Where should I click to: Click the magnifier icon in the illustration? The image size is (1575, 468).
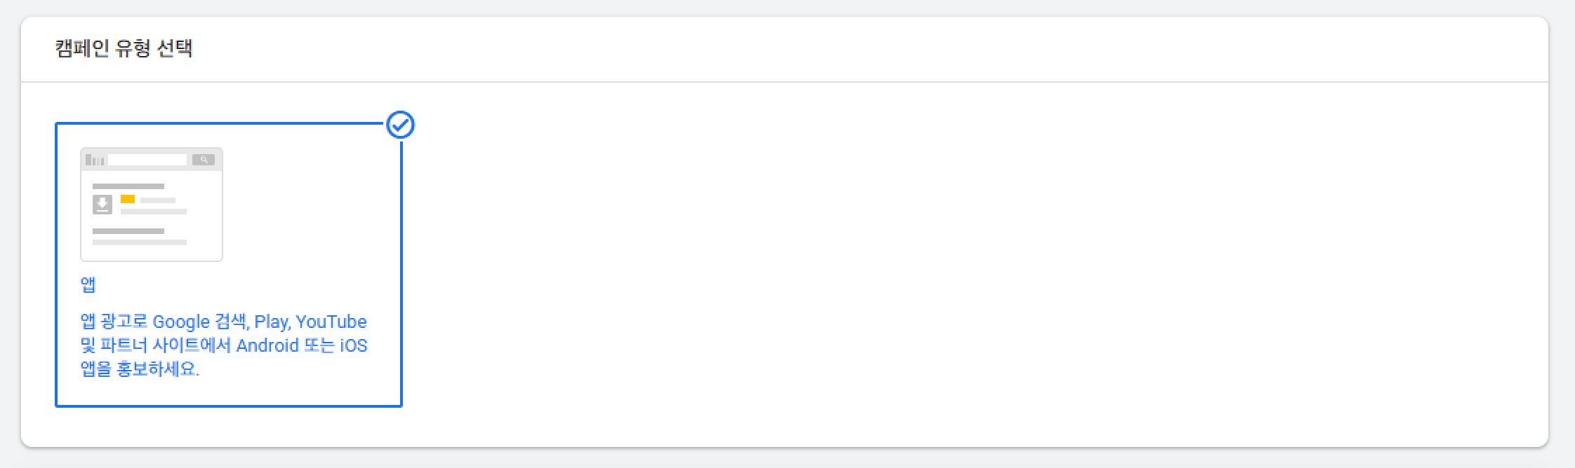pyautogui.click(x=204, y=160)
